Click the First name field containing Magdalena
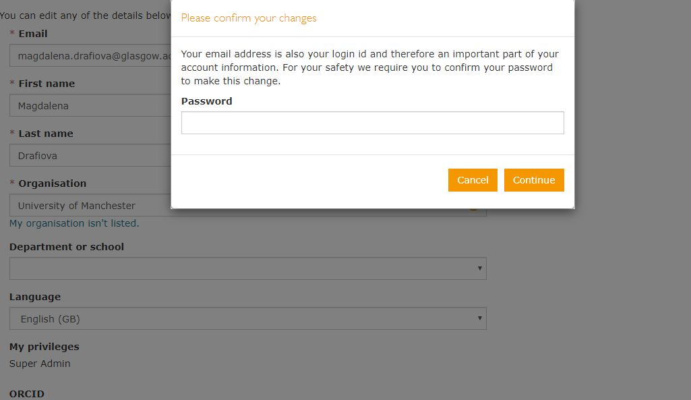The image size is (691, 400). (90, 105)
